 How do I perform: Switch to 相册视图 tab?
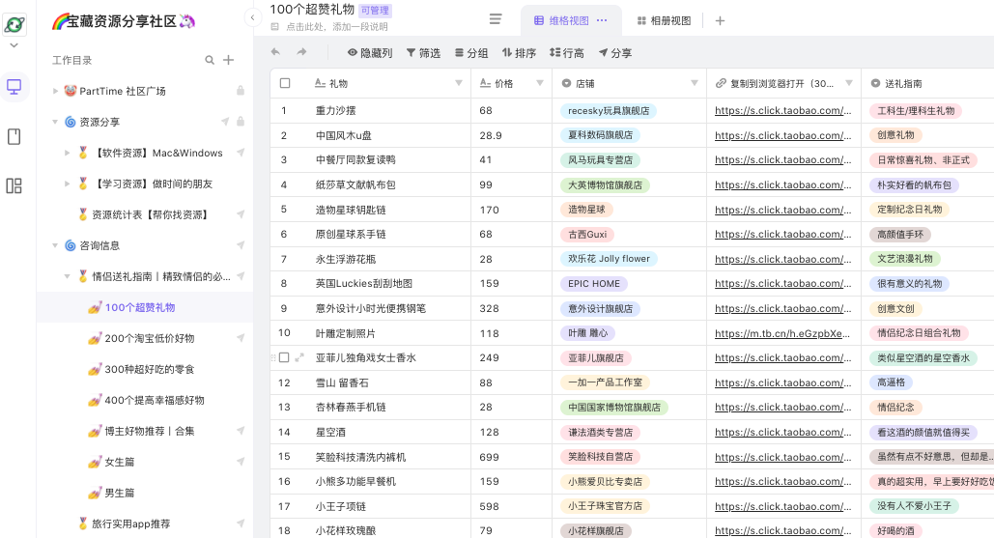tap(664, 21)
